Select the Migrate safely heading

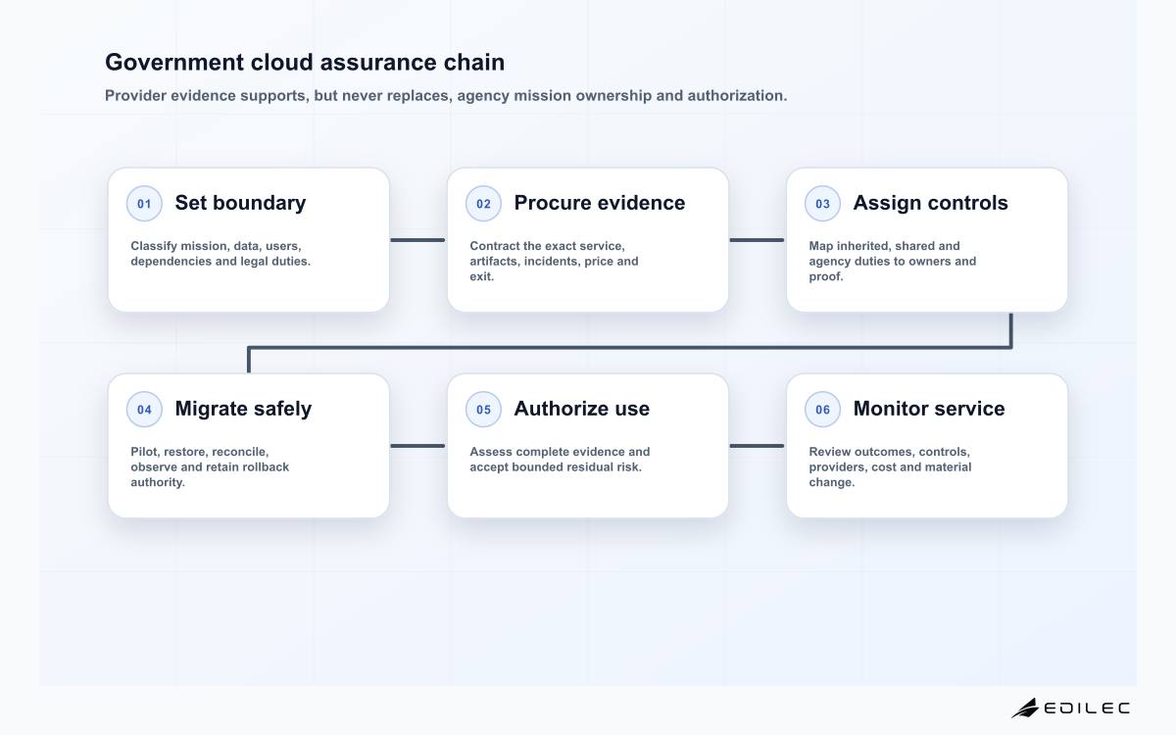tap(243, 409)
